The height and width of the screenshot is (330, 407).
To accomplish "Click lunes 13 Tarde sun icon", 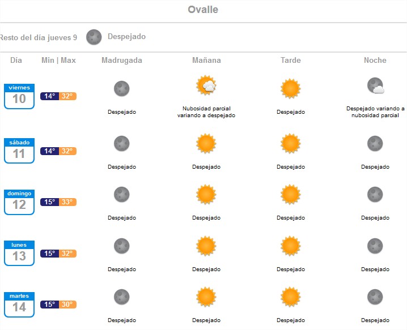I will (290, 246).
